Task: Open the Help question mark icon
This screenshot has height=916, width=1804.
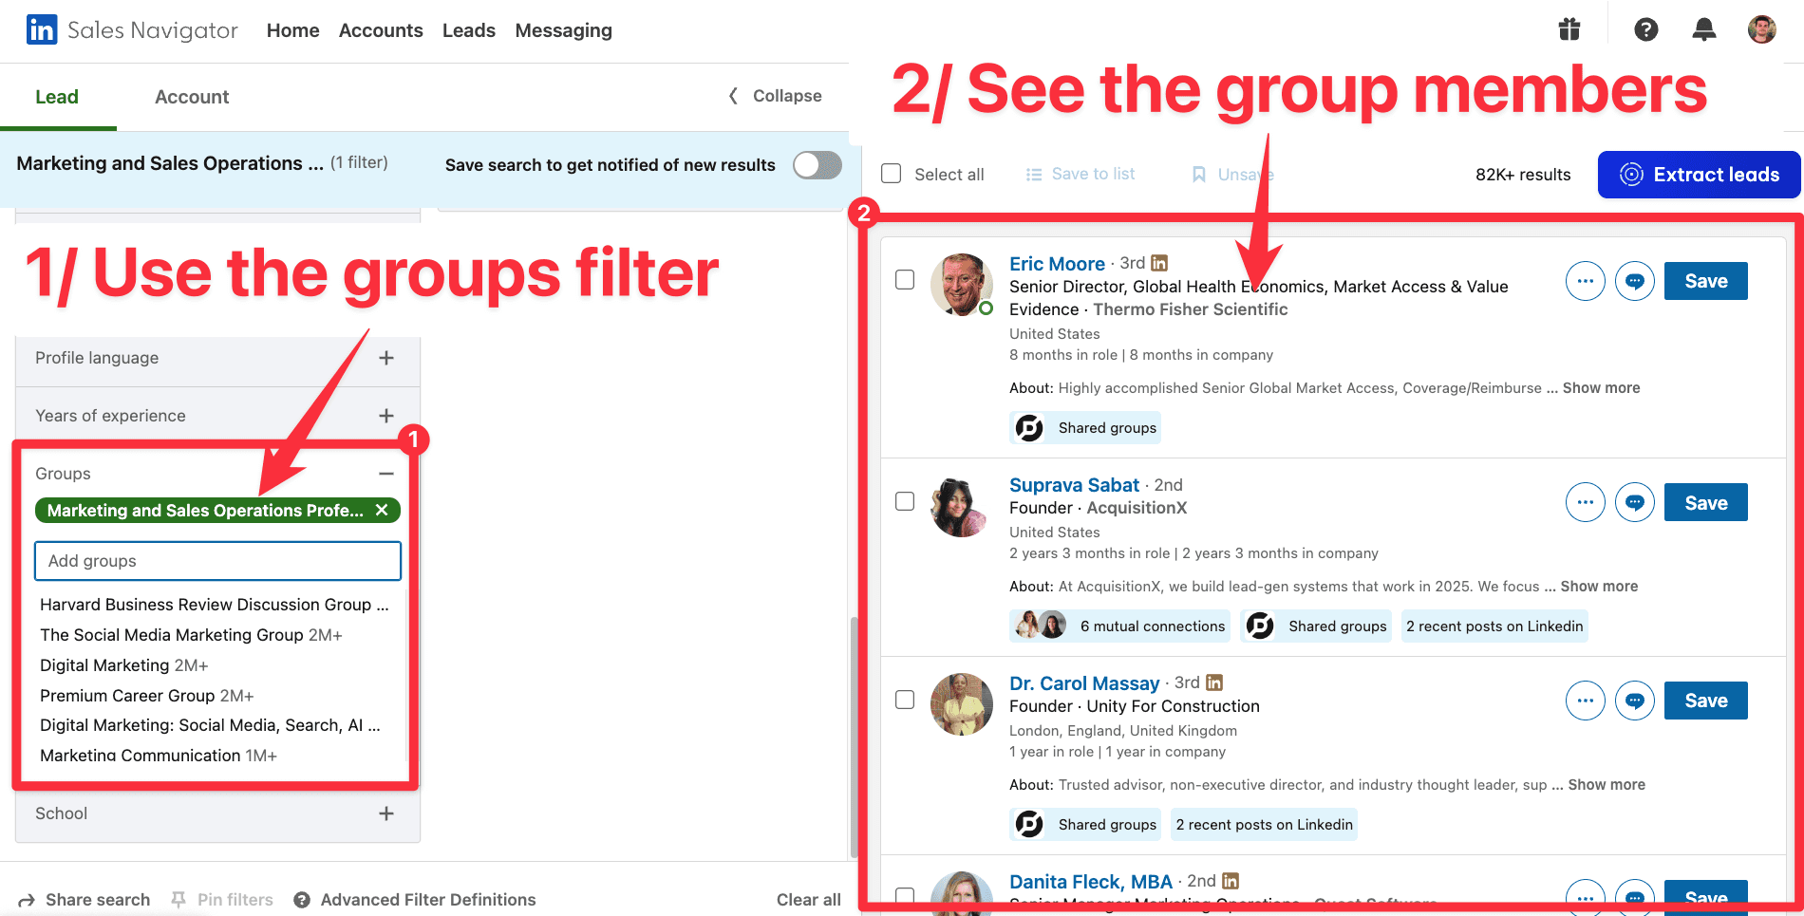Action: (1645, 29)
